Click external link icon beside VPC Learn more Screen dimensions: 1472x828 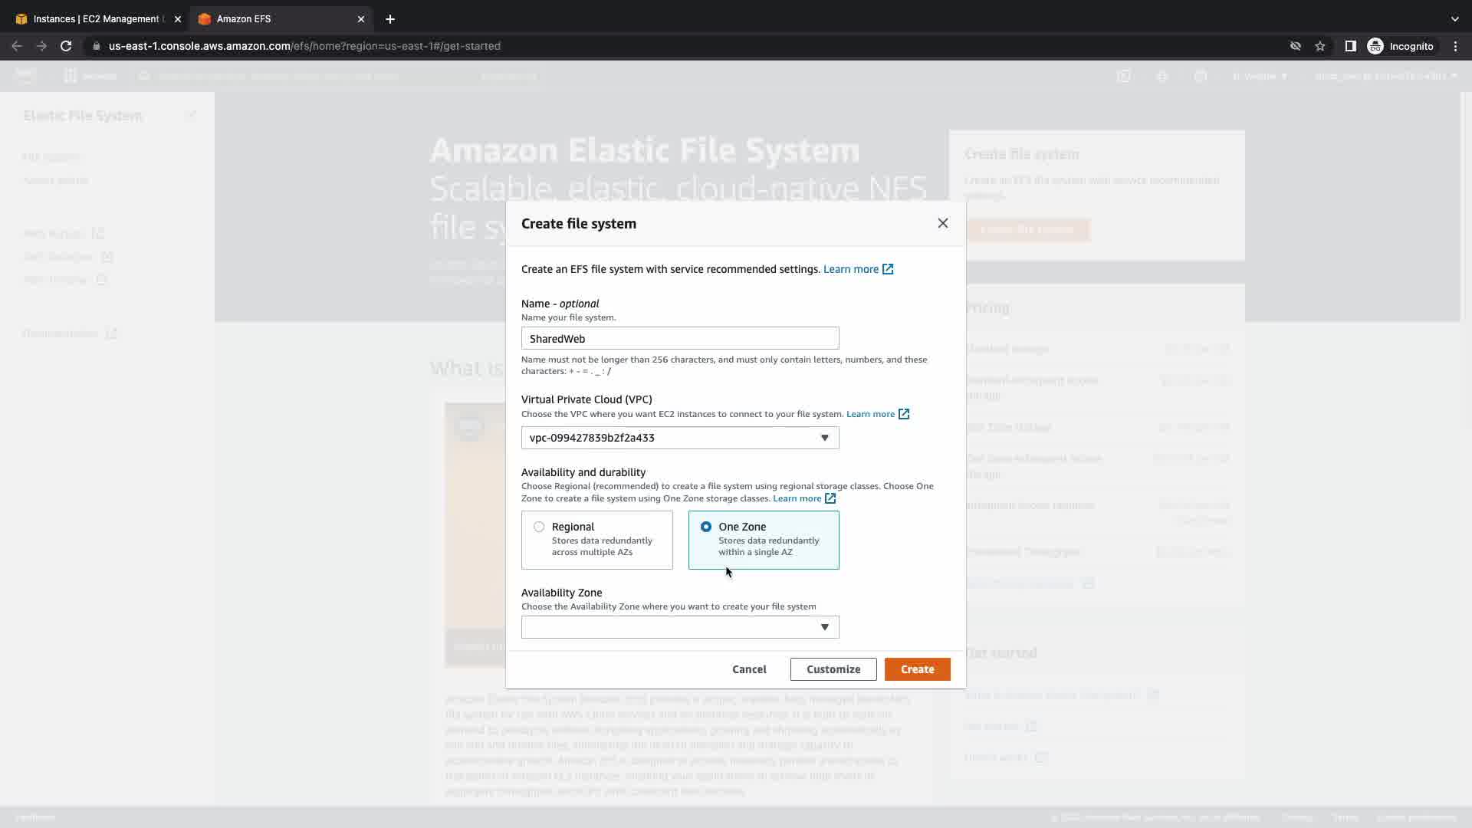click(x=904, y=414)
